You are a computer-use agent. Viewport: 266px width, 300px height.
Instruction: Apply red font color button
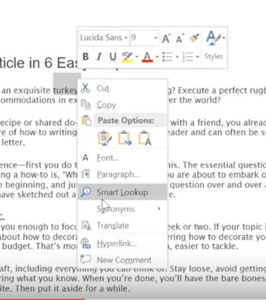[147, 57]
